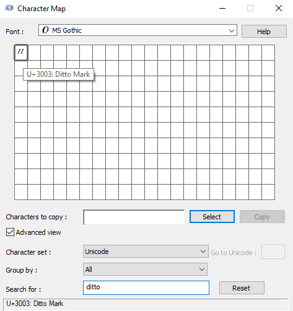
Task: Uncheck the Advanced view checkbox
Action: 10,232
